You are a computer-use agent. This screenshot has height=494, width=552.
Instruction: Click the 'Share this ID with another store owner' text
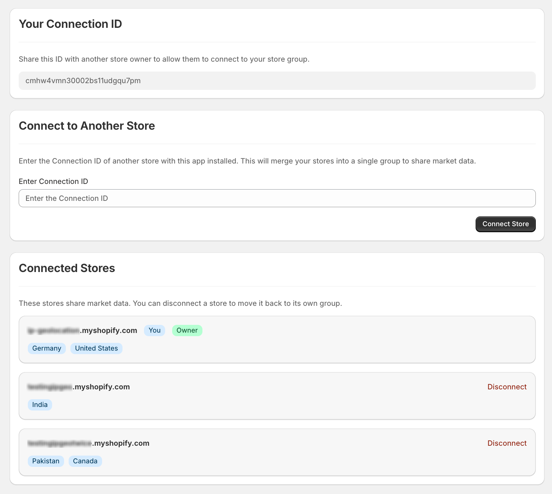point(164,59)
